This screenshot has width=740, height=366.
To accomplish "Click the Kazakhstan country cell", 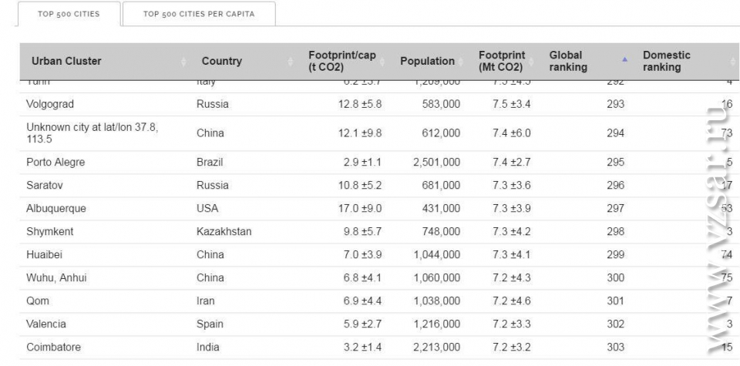I will pyautogui.click(x=224, y=232).
